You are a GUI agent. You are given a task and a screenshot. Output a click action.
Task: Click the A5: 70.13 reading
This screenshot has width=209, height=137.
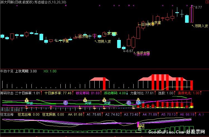coord(168,115)
